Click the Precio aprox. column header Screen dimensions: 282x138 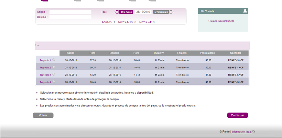pos(208,53)
